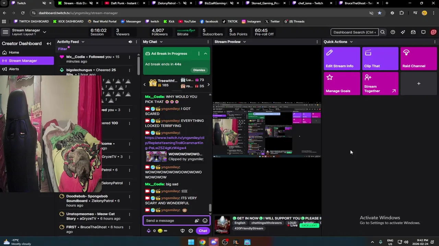Mute Activity Feed sound speaker icon
The width and height of the screenshot is (439, 246).
point(130,42)
